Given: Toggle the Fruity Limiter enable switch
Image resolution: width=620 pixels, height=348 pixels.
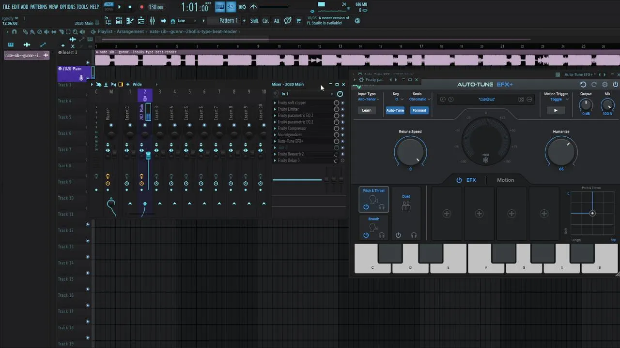Looking at the screenshot, I should pos(342,109).
